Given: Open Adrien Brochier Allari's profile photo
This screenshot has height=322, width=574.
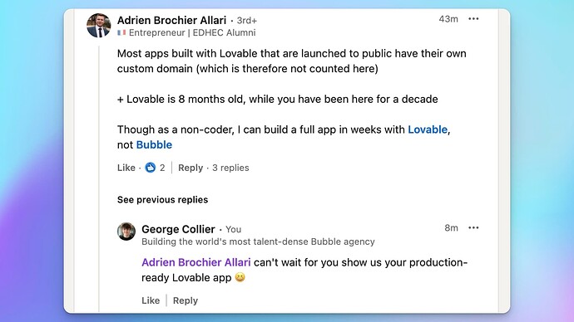Looking at the screenshot, I should point(98,26).
